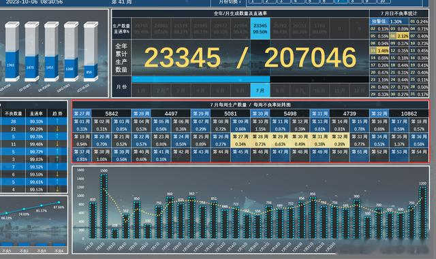
Task: Select the 1500 bar in the daily chart
Action: [x=104, y=205]
